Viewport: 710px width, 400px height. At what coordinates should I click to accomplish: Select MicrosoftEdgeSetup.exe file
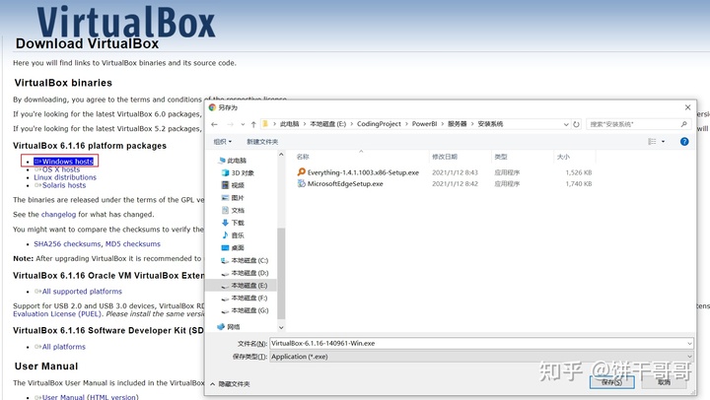(x=340, y=183)
